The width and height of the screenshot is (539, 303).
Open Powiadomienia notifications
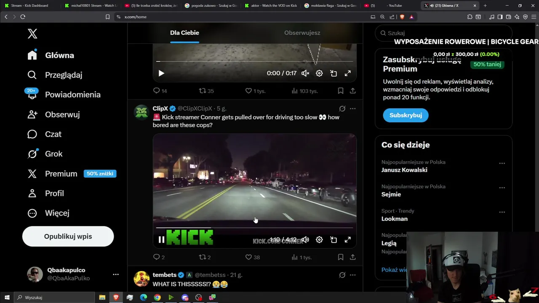pos(64,95)
